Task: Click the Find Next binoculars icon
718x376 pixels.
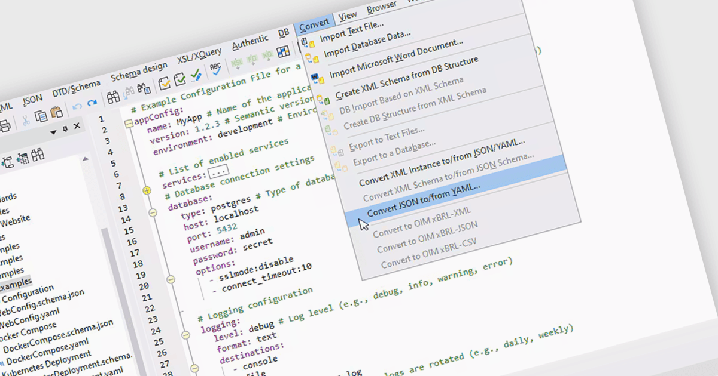Action: (x=129, y=94)
